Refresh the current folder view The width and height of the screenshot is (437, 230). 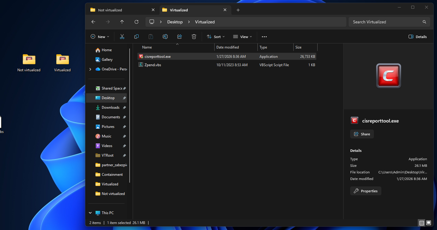pyautogui.click(x=136, y=22)
